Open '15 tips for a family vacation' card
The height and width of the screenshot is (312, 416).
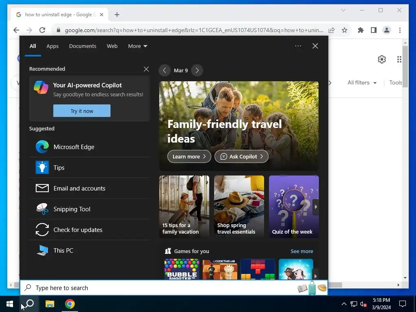184,206
